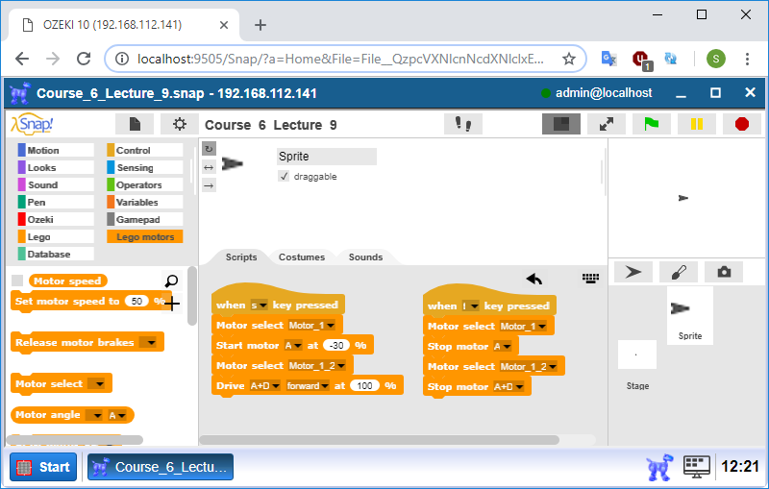Viewport: 769px width, 489px height.
Task: Open the Control block category
Action: tap(145, 151)
